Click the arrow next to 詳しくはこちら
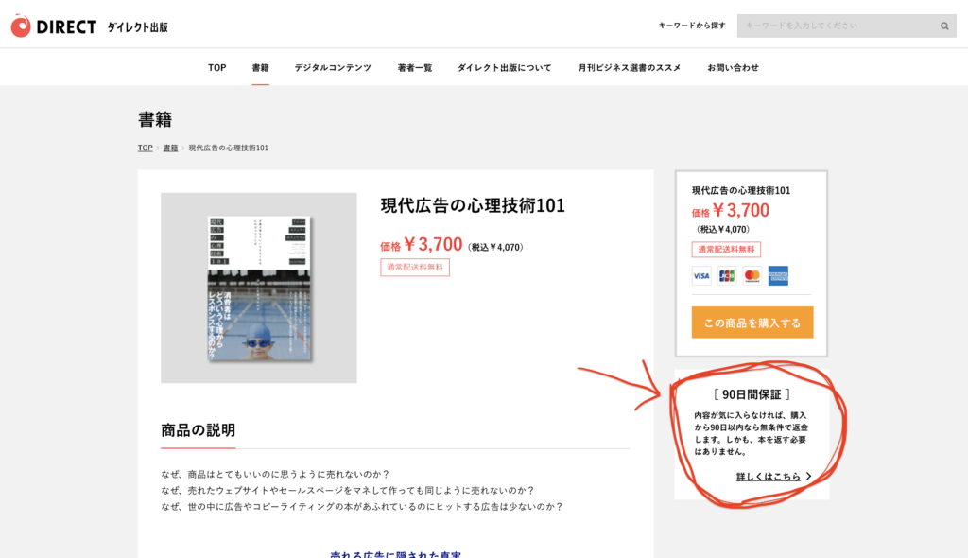Screen dimensions: 968x558 click(809, 477)
